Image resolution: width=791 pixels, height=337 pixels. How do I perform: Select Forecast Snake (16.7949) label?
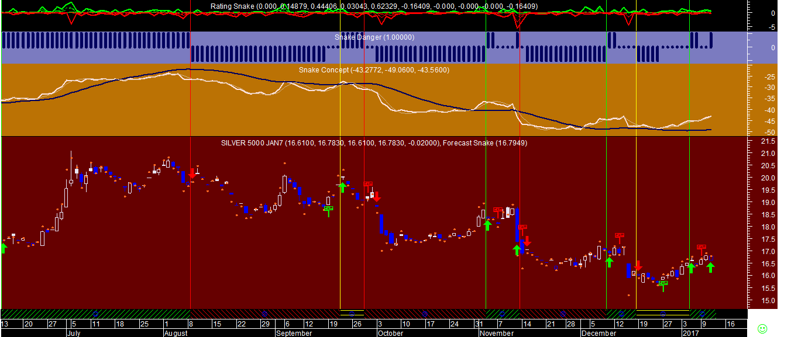point(486,143)
